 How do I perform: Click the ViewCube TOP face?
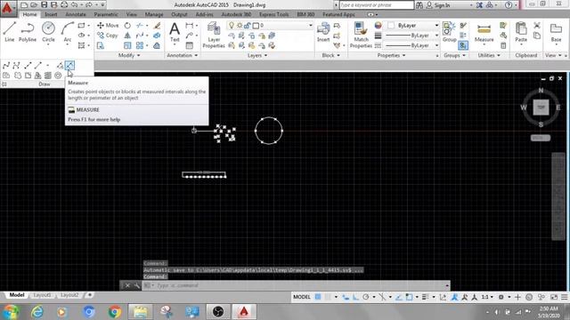(541, 108)
